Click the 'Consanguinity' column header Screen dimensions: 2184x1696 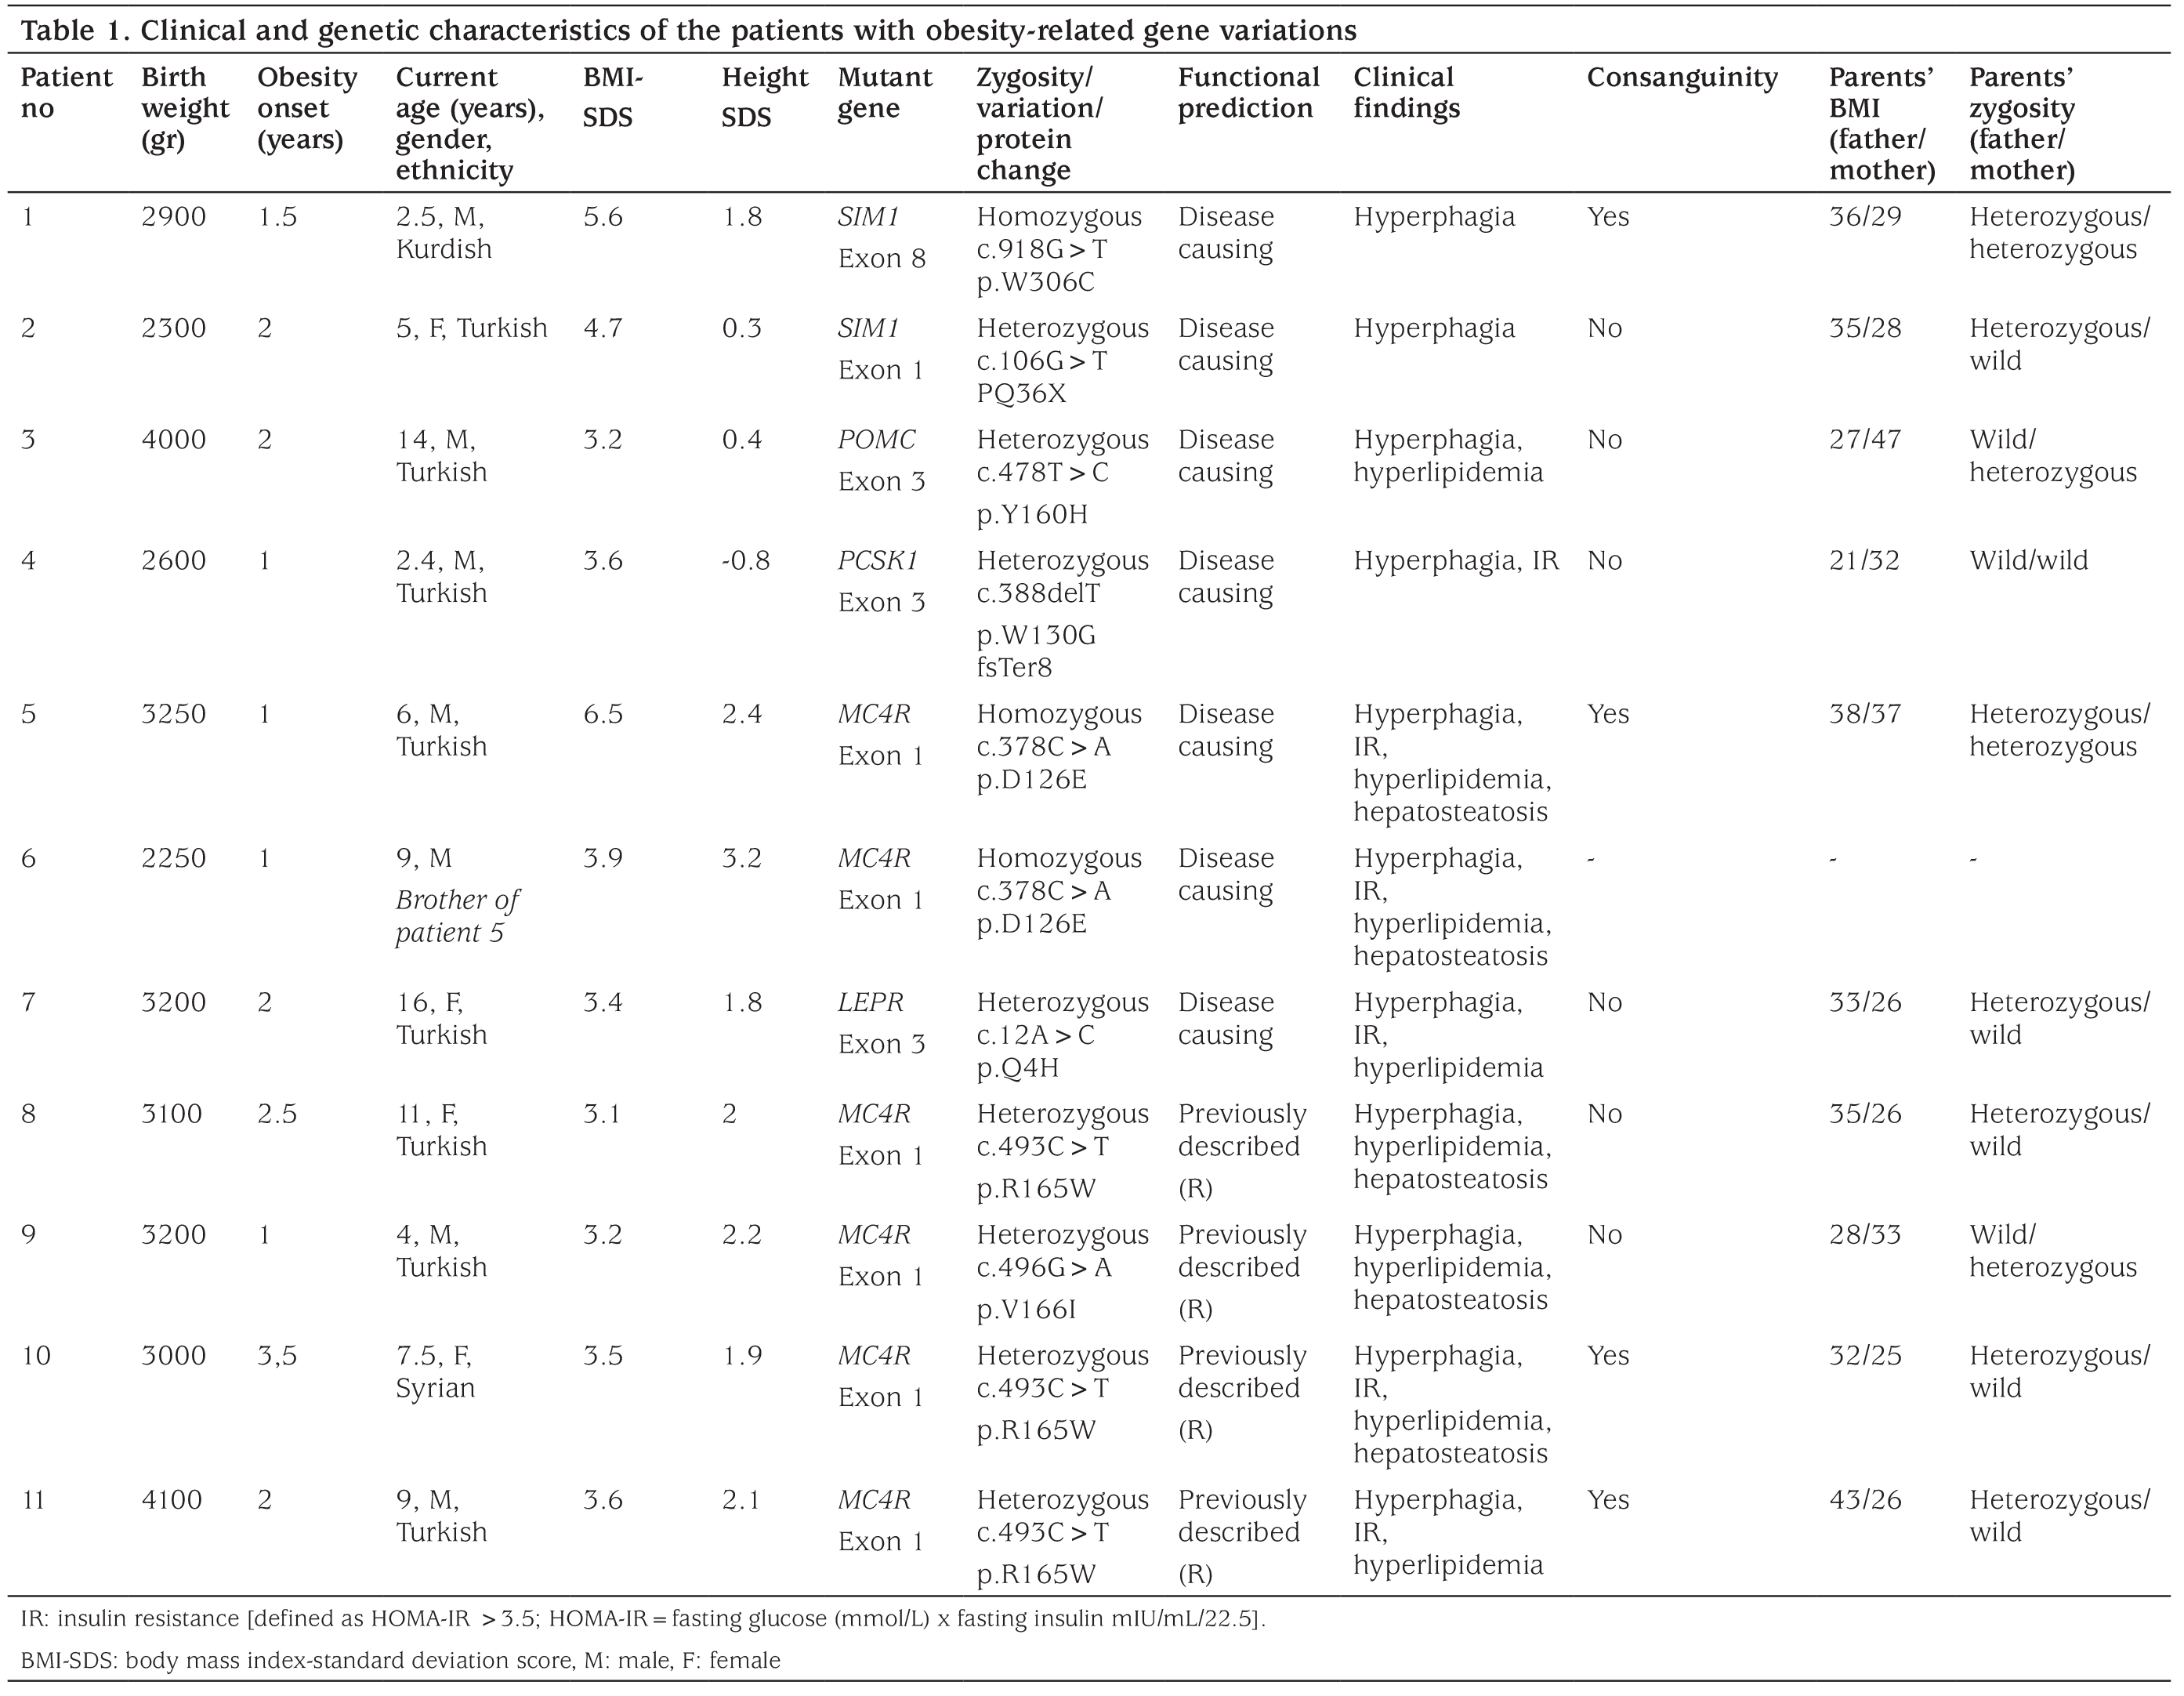point(1682,77)
